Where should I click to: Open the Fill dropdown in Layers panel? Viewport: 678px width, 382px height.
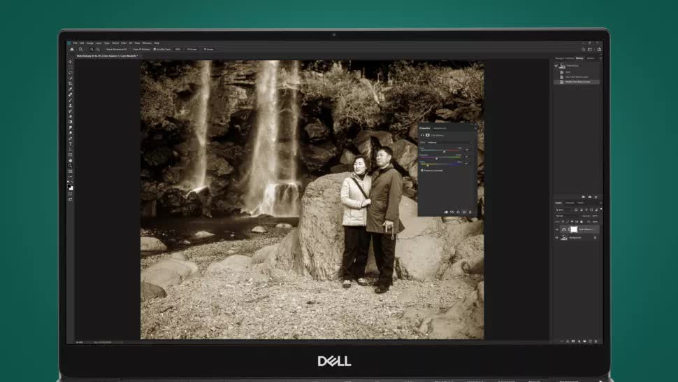pos(596,222)
